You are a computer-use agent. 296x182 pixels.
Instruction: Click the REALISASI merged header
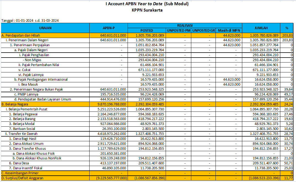point(185,25)
